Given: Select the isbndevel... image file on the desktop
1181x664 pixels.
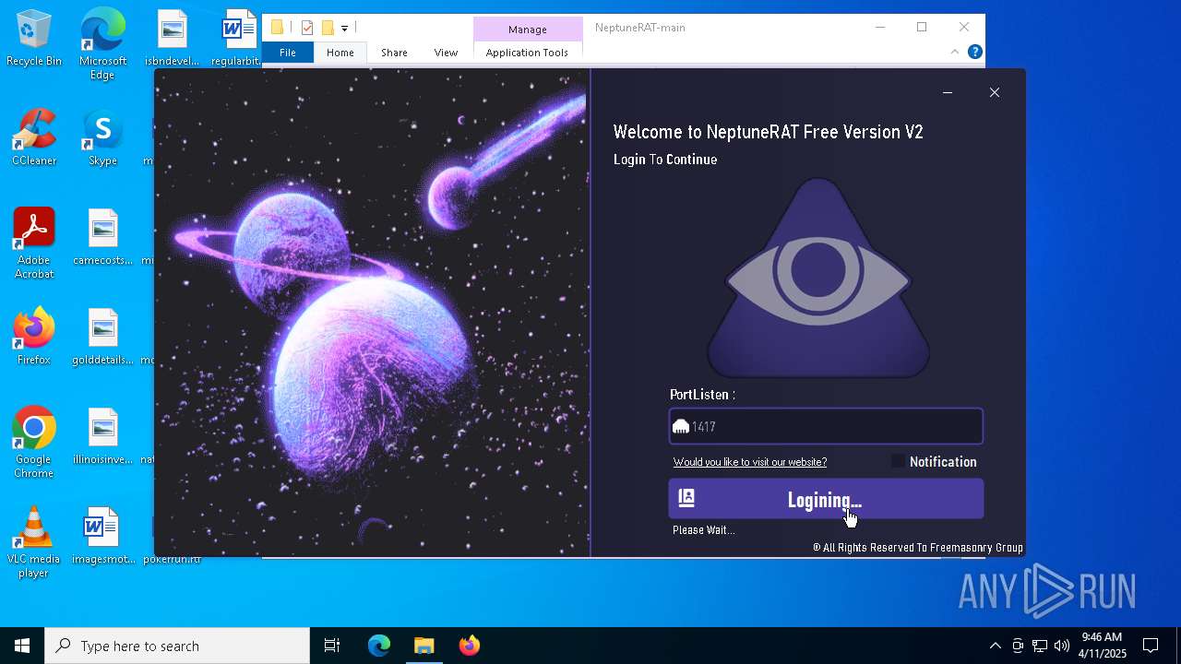Looking at the screenshot, I should coord(172,39).
